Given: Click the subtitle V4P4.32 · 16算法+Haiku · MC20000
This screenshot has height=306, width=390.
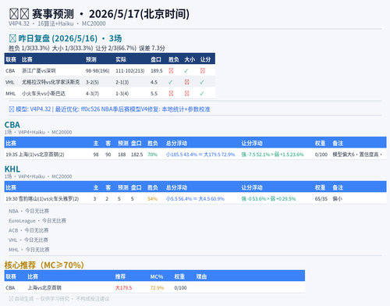Looking at the screenshot, I should tap(57, 23).
